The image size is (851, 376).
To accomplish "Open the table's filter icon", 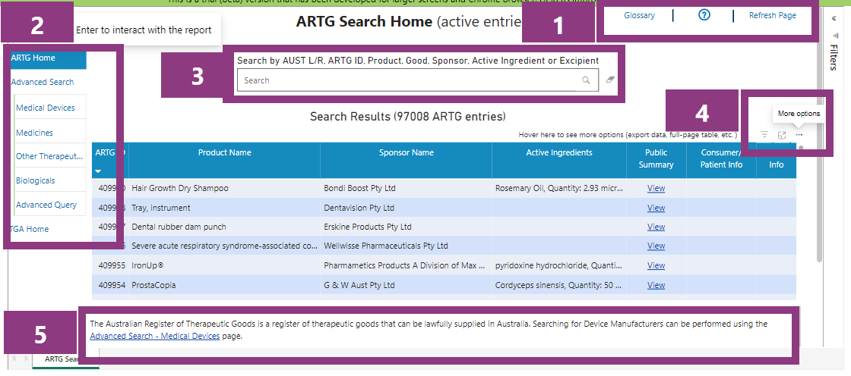I will click(x=764, y=135).
